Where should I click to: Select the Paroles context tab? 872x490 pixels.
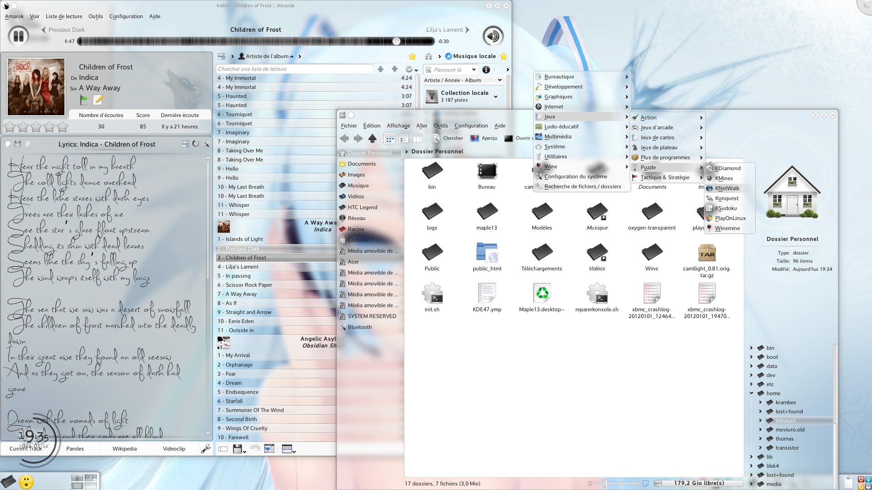pyautogui.click(x=75, y=449)
